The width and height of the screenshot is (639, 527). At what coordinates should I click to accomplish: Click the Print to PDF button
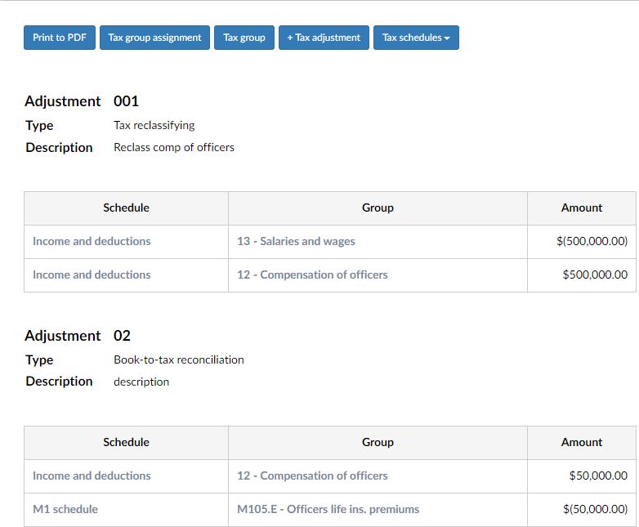[60, 38]
